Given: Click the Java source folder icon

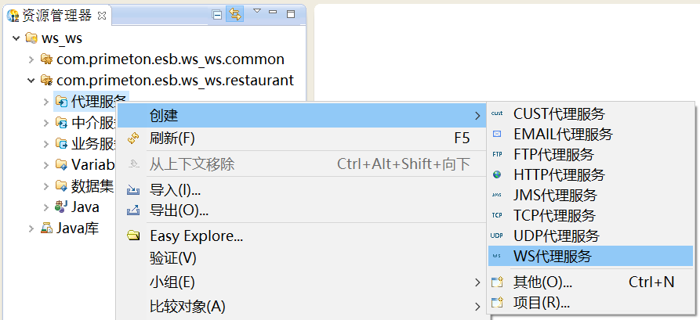Looking at the screenshot, I should (x=61, y=207).
